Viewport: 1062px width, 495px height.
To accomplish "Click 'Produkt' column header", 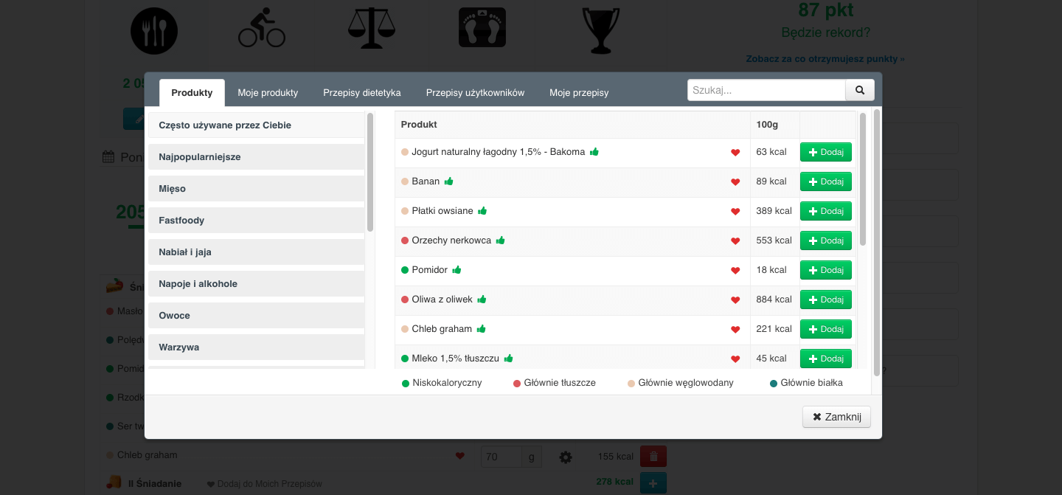I will point(419,125).
